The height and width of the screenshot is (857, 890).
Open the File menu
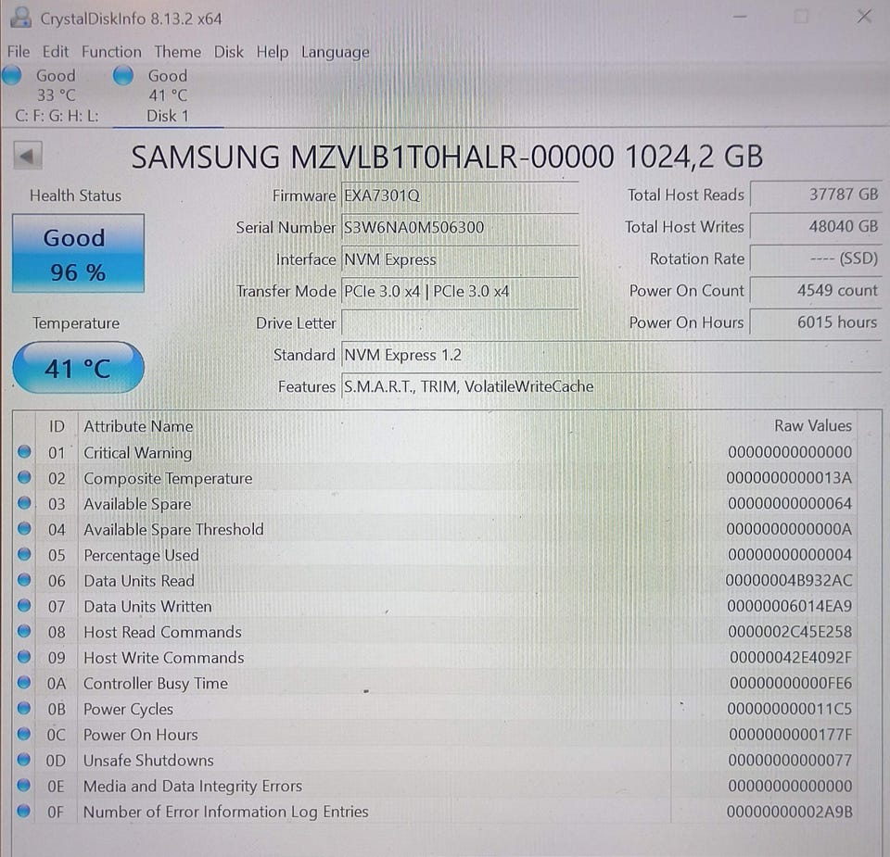coord(19,52)
